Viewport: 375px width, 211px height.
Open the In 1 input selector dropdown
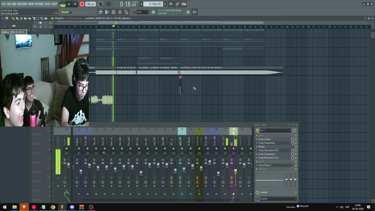pyautogui.click(x=275, y=130)
